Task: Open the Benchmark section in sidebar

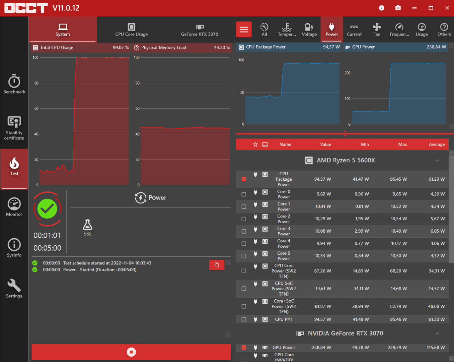Action: click(14, 84)
